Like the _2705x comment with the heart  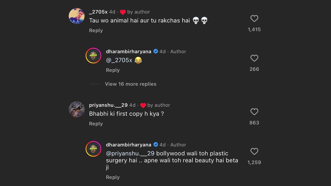tap(254, 19)
